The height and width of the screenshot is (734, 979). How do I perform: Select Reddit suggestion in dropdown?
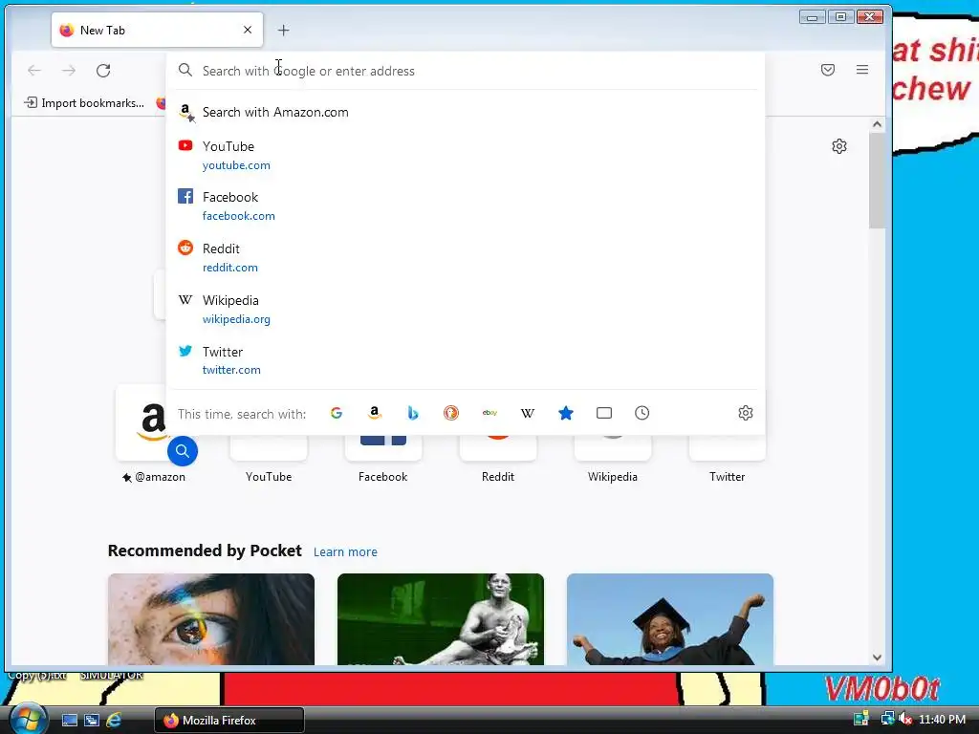point(466,257)
